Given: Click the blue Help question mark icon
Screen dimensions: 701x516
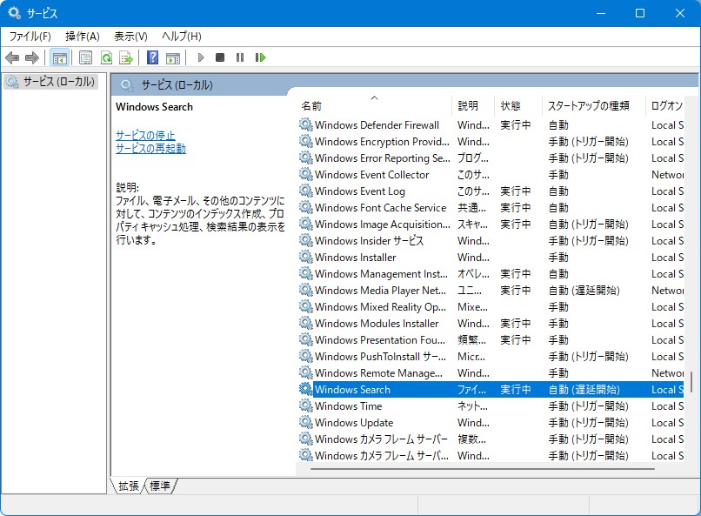Looking at the screenshot, I should [x=152, y=57].
